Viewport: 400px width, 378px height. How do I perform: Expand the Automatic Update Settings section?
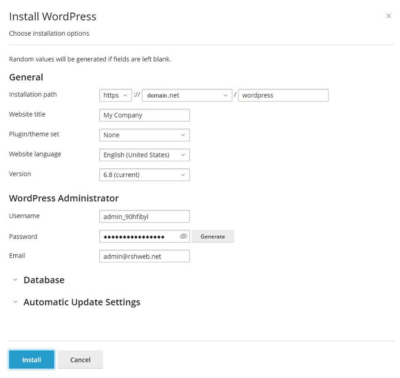81,302
